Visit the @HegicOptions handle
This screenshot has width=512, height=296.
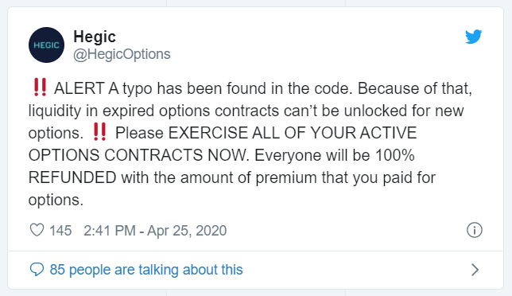click(122, 54)
